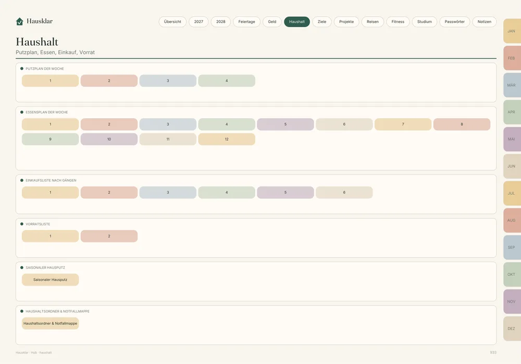Go to the 2027 tab
The image size is (521, 364).
click(199, 21)
